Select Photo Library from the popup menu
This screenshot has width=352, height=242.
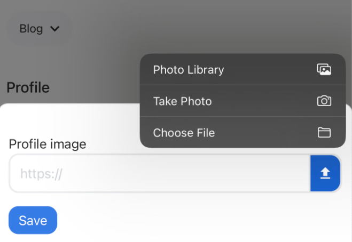coord(243,69)
